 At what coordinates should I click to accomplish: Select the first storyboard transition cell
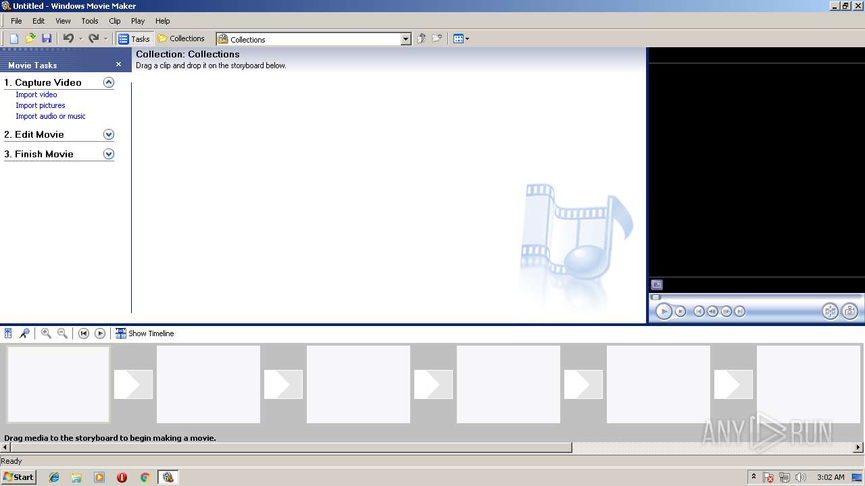(133, 384)
